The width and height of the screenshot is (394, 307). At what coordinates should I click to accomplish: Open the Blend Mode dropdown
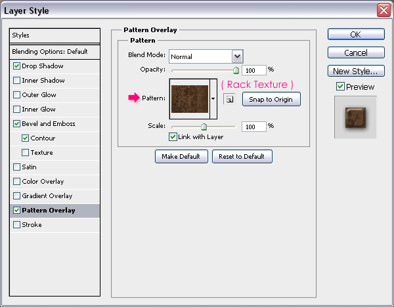point(237,57)
